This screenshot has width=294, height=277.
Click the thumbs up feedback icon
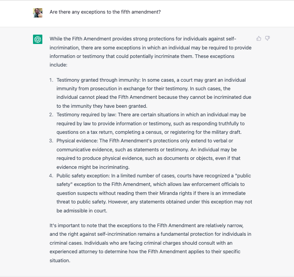point(259,39)
